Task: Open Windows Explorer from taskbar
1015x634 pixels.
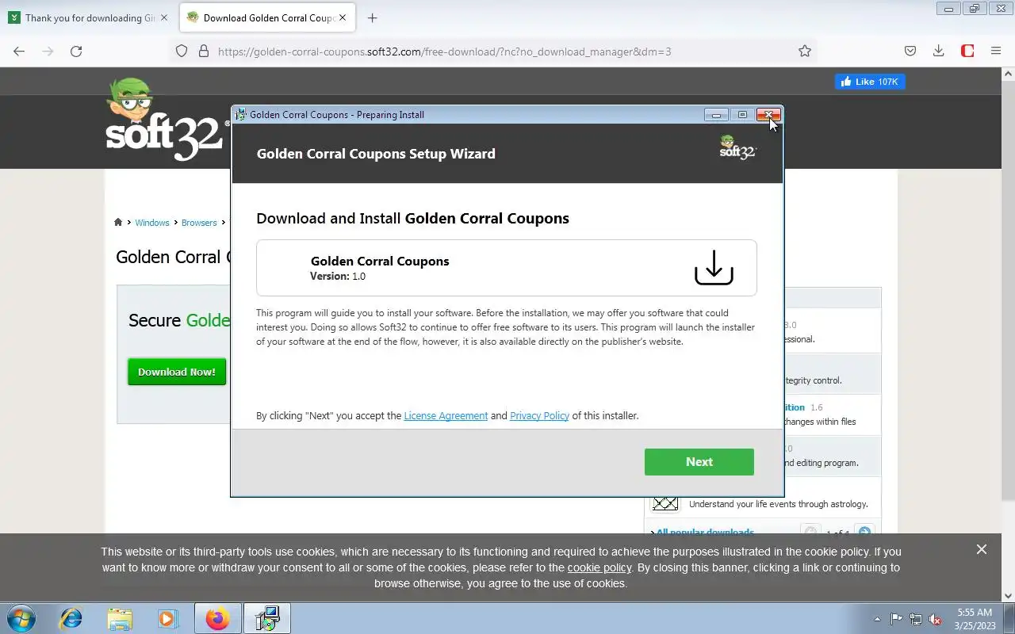Action: [120, 618]
